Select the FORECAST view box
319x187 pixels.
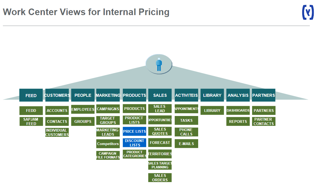(160, 143)
